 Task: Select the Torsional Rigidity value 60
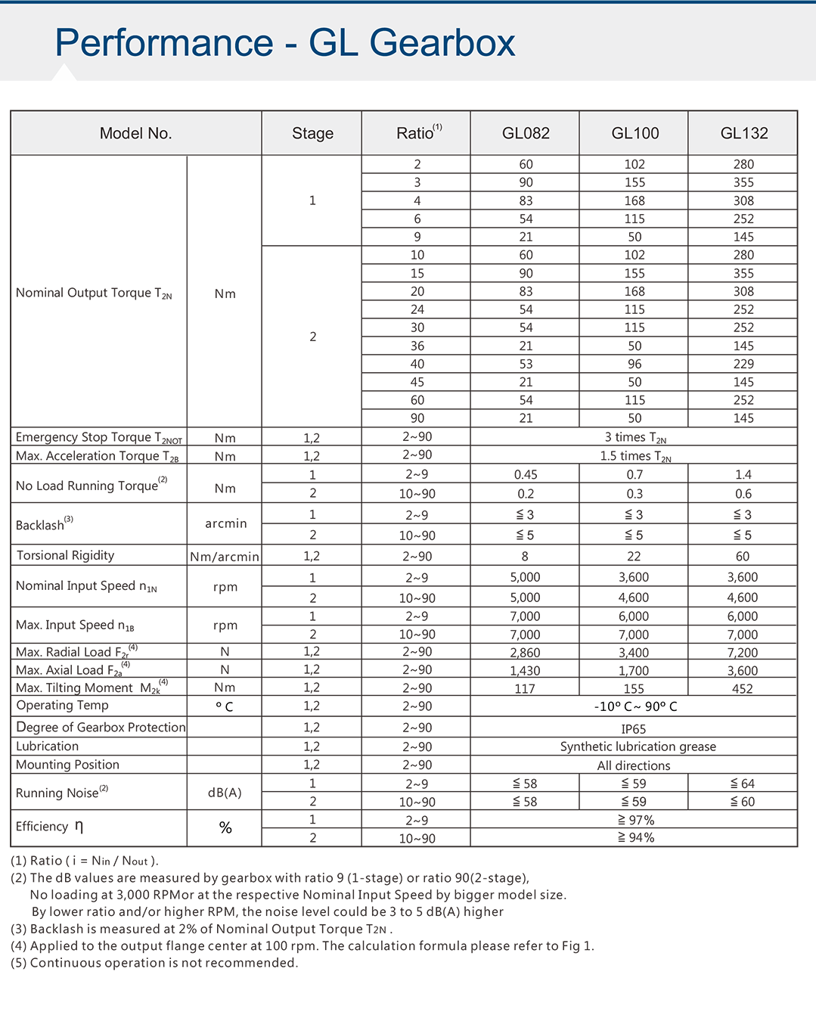pyautogui.click(x=743, y=554)
